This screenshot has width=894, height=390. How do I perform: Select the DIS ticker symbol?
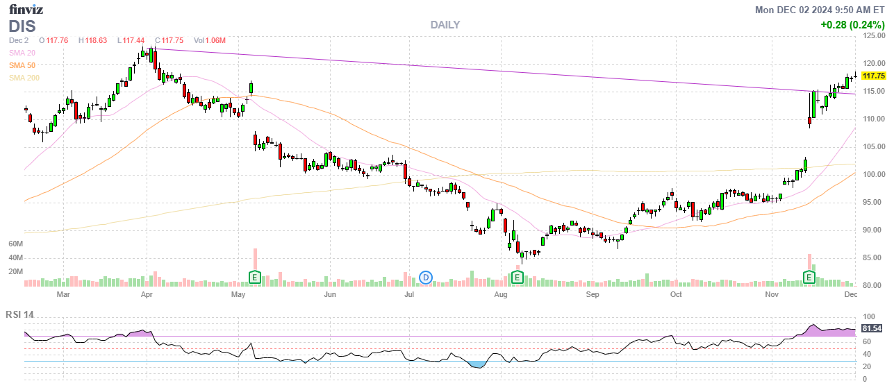tap(22, 26)
